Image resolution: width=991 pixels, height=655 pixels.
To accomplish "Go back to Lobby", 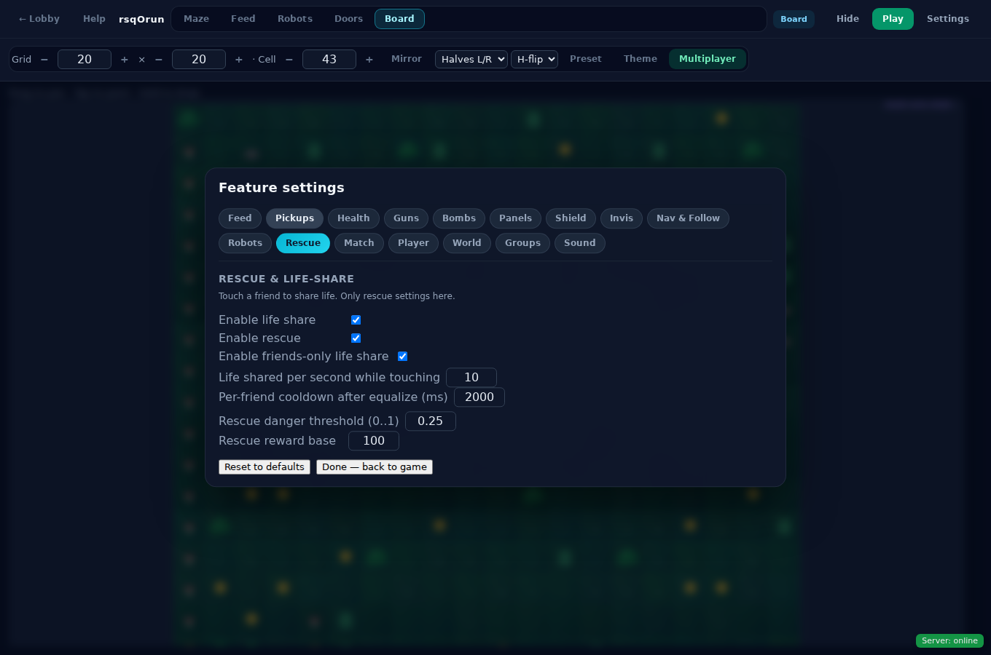I will 39,19.
